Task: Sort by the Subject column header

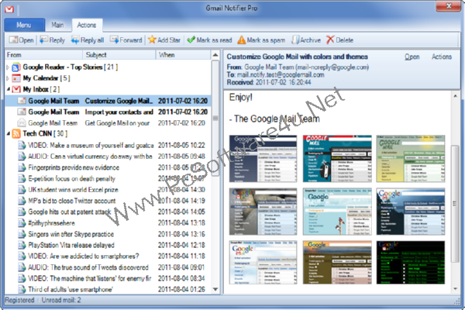Action: click(x=119, y=55)
